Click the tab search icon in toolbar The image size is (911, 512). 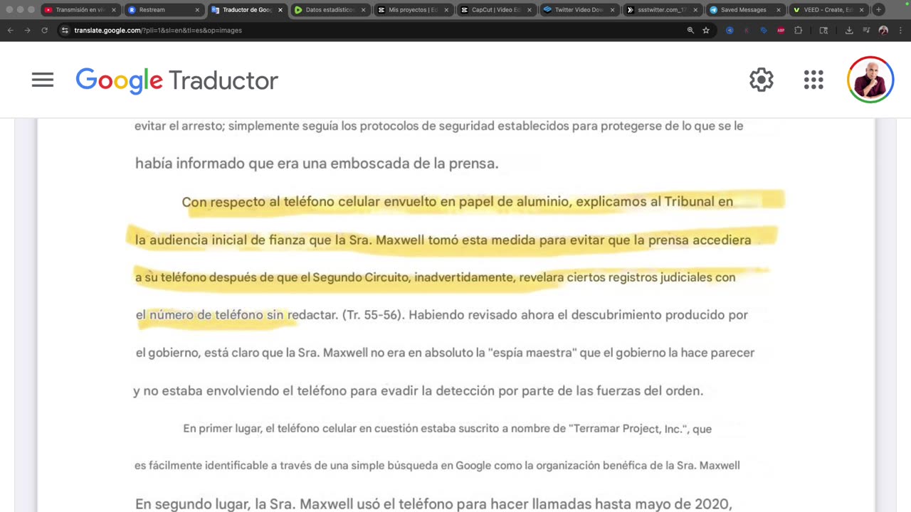point(823,31)
